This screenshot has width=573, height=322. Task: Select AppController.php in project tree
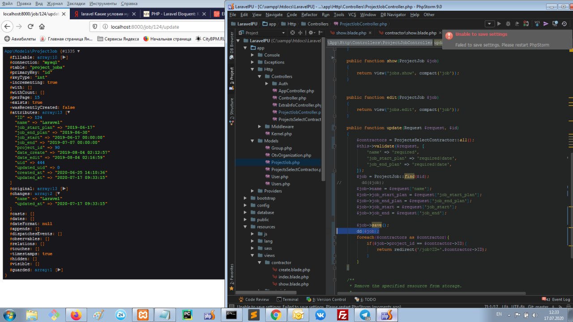[296, 91]
